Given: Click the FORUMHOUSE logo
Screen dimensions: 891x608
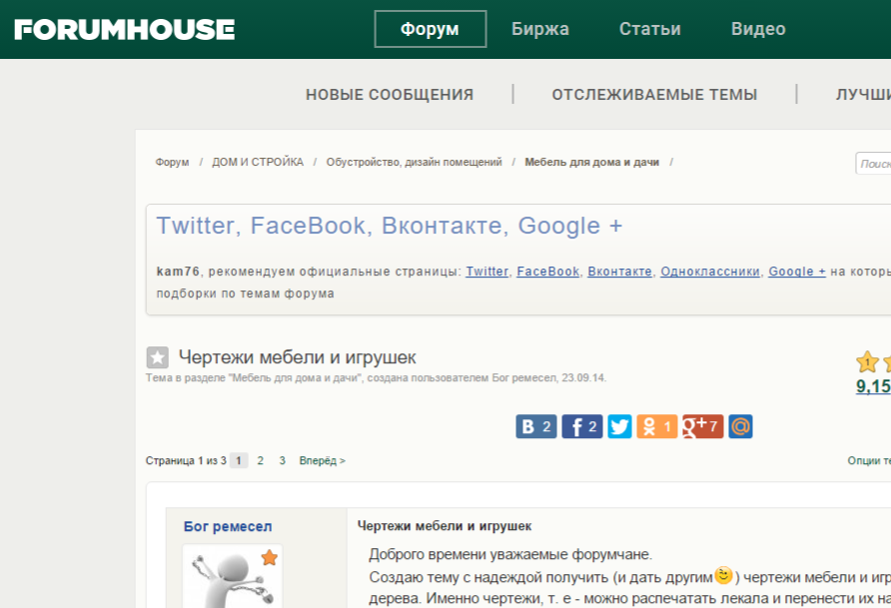Looking at the screenshot, I should pyautogui.click(x=125, y=30).
